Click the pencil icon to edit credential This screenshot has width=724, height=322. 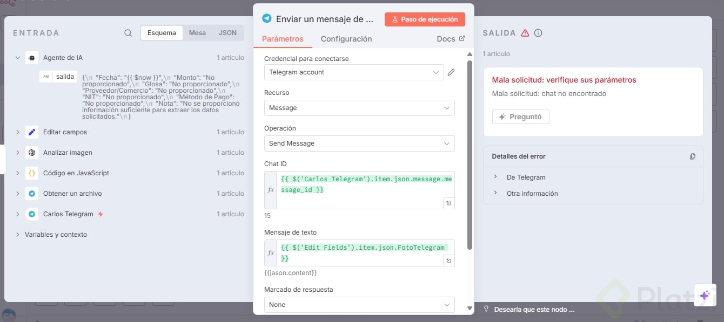(451, 72)
